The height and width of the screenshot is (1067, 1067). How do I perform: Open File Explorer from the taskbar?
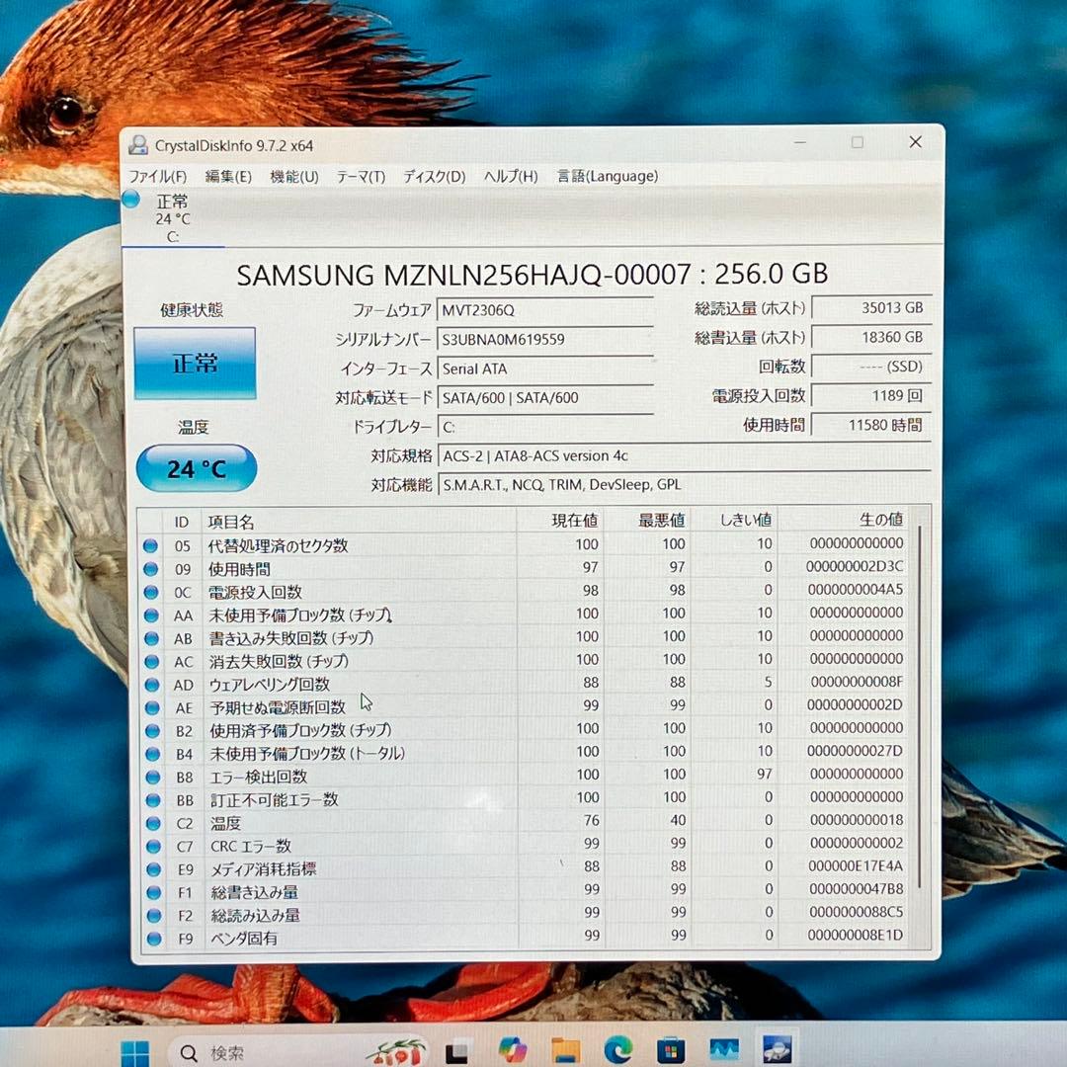pyautogui.click(x=567, y=1050)
